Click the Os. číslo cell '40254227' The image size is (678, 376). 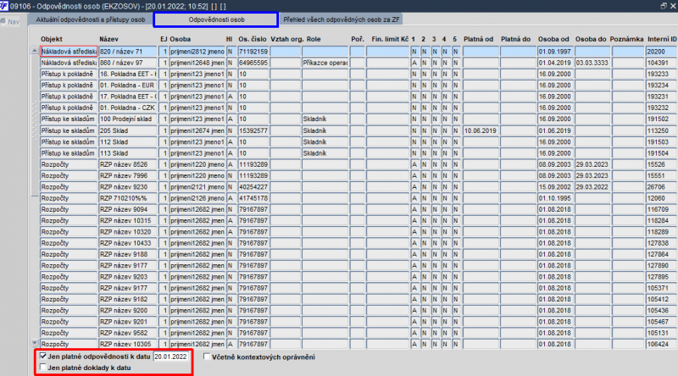coord(253,186)
